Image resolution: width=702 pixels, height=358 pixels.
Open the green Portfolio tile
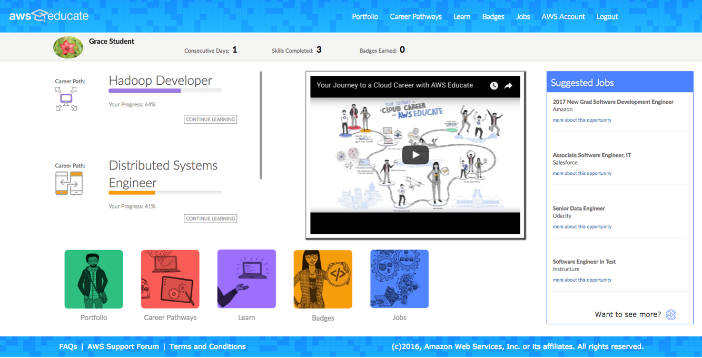94,279
